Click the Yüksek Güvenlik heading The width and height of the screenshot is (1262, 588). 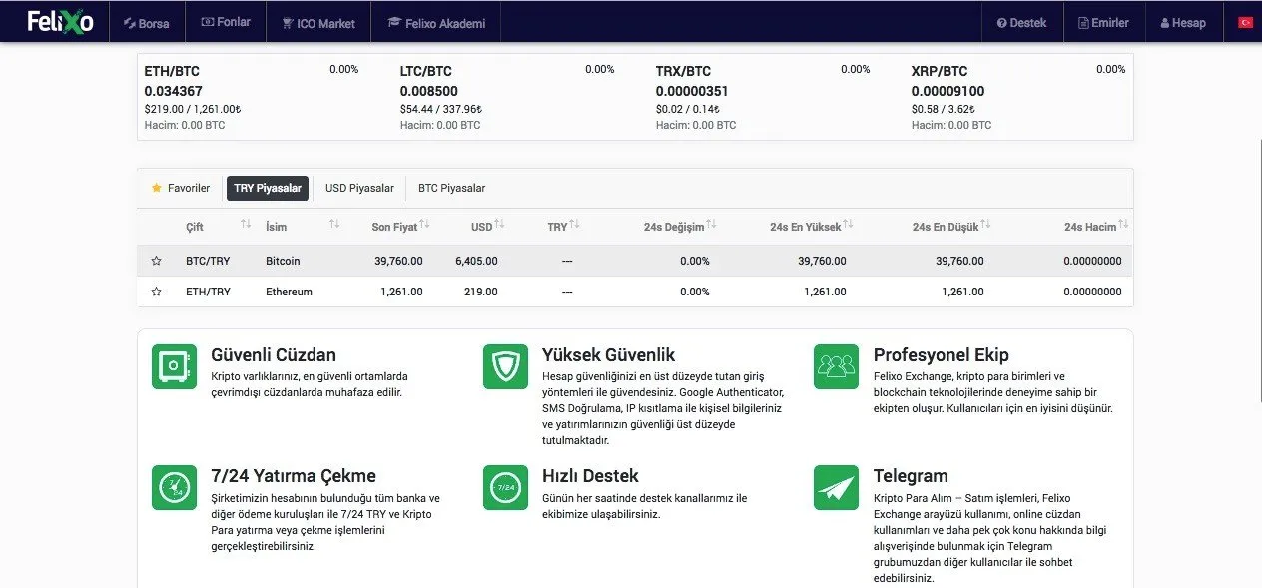click(x=609, y=354)
